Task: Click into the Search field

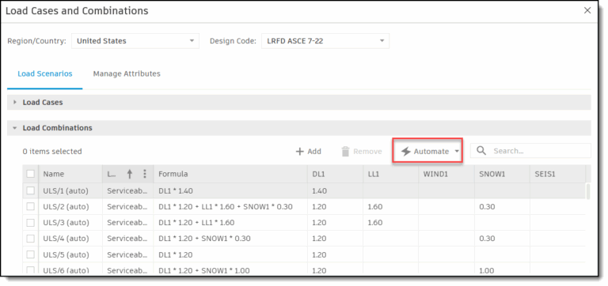Action: click(x=531, y=151)
